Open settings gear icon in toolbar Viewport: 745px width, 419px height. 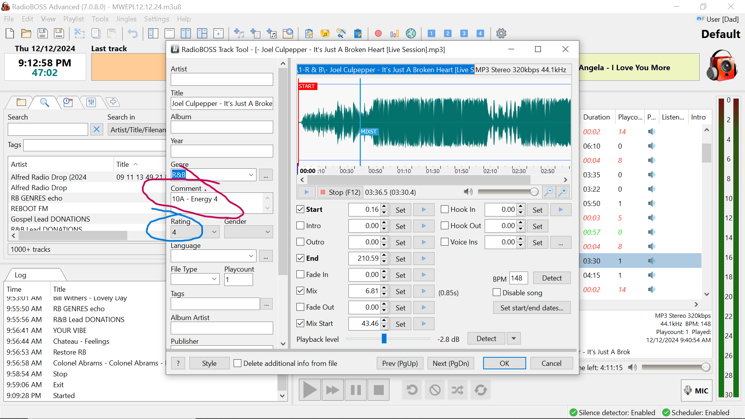pyautogui.click(x=501, y=33)
